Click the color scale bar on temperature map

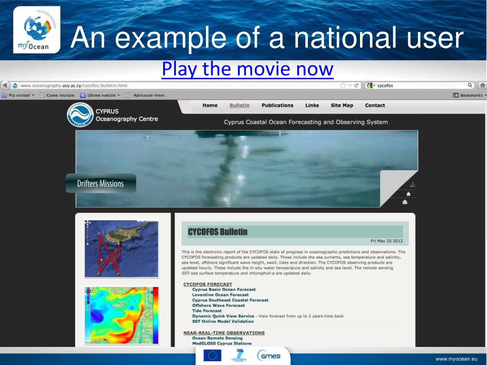156,315
